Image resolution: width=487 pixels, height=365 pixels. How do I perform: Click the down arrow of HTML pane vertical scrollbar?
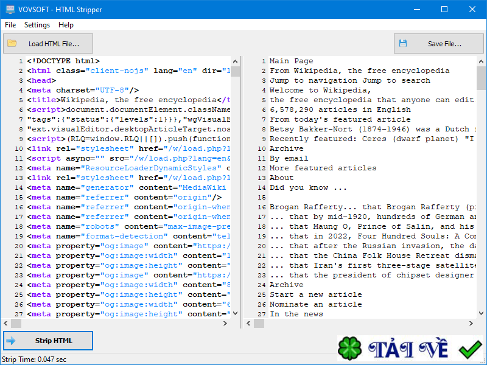tap(235, 313)
